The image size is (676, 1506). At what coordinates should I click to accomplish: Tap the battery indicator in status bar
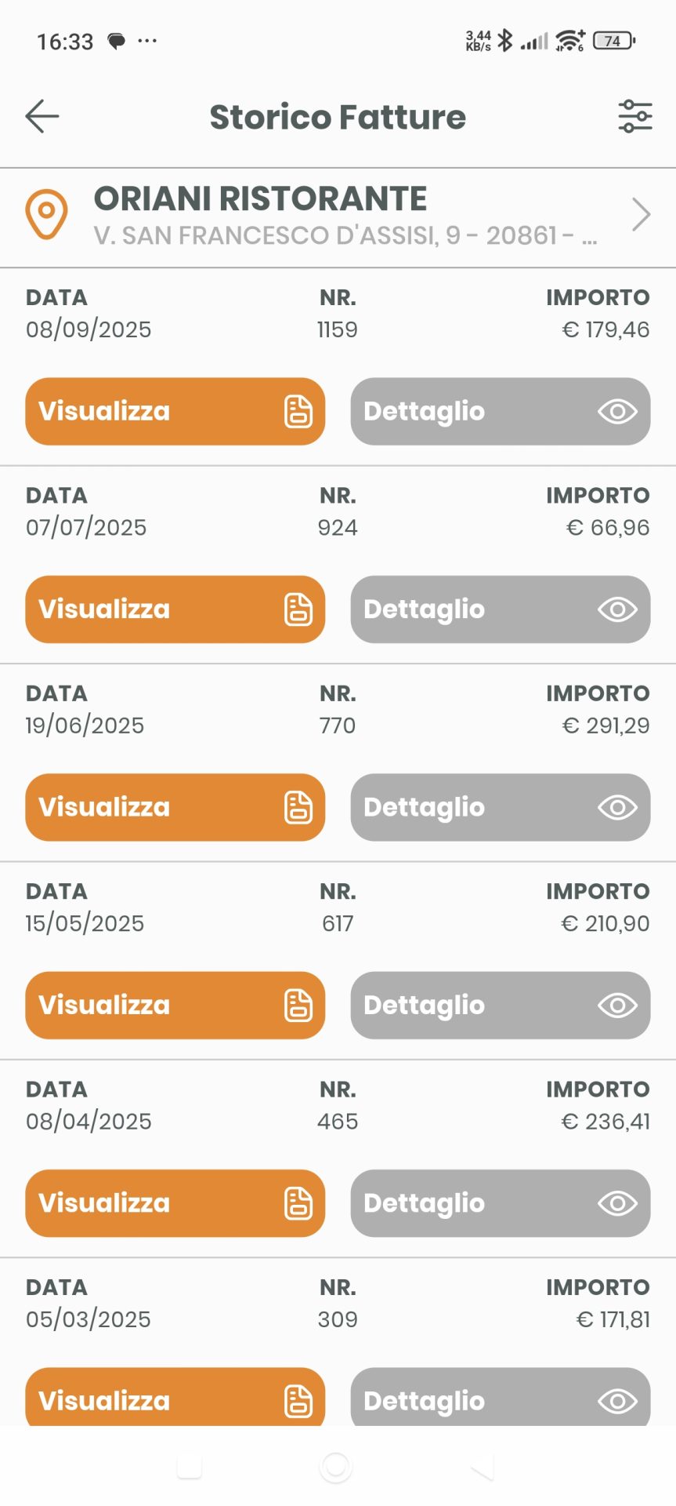pyautogui.click(x=614, y=41)
